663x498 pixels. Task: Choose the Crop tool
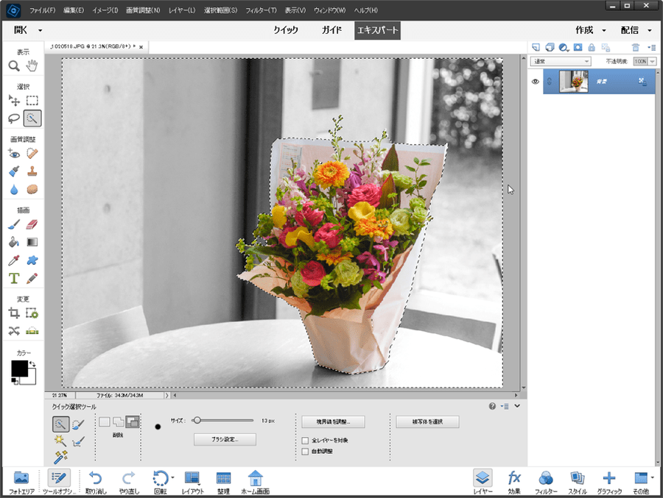tap(14, 313)
